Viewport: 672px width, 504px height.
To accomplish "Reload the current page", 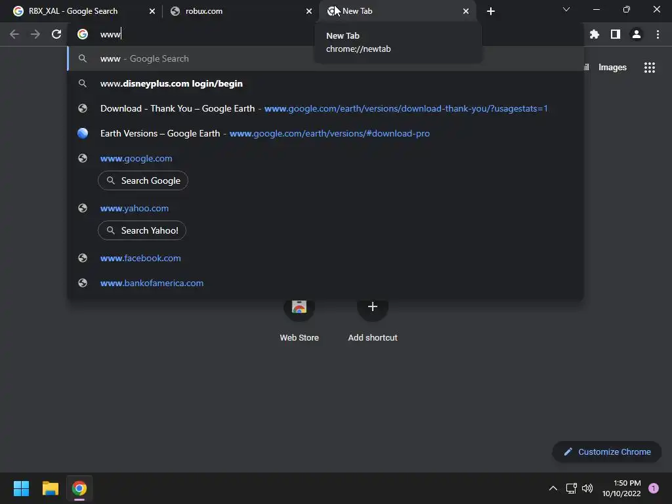I will click(56, 34).
